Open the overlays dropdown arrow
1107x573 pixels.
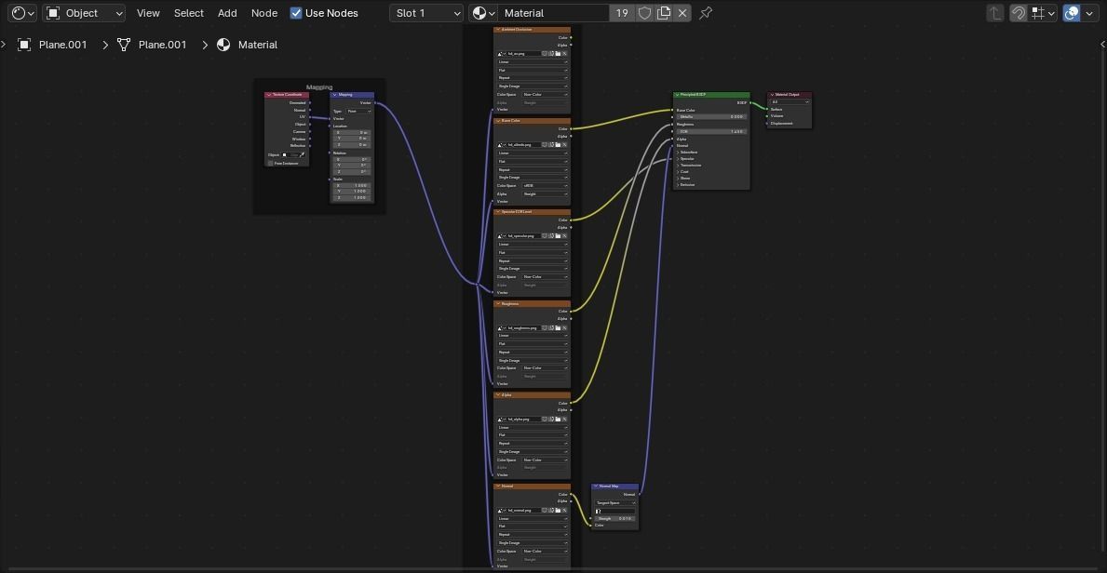(1089, 13)
